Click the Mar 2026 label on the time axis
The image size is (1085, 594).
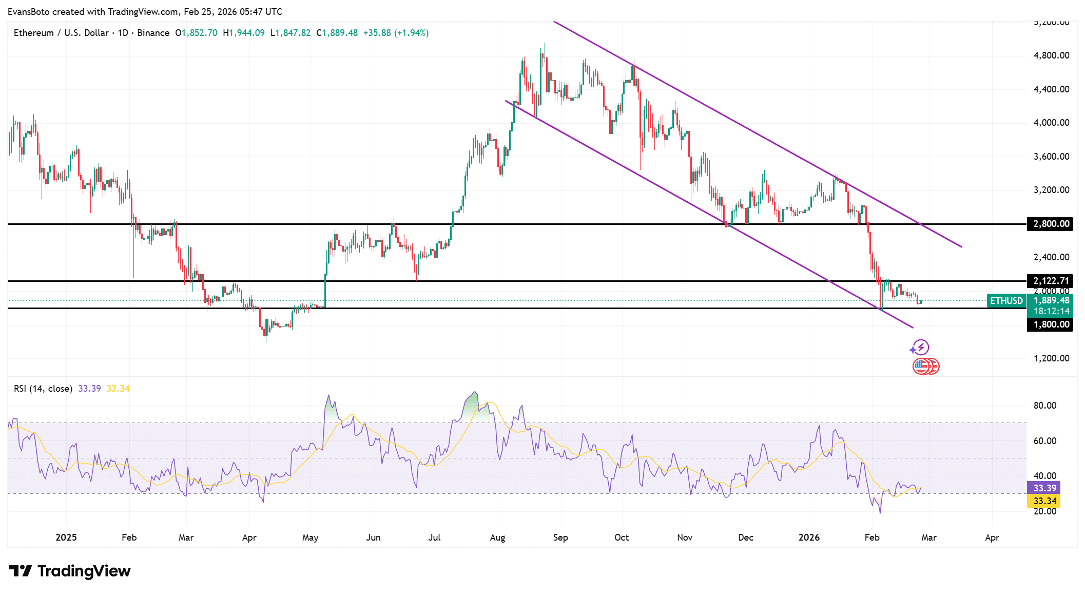pyautogui.click(x=928, y=538)
